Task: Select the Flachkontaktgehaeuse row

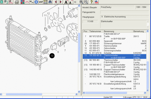Action: pyautogui.click(x=114, y=74)
